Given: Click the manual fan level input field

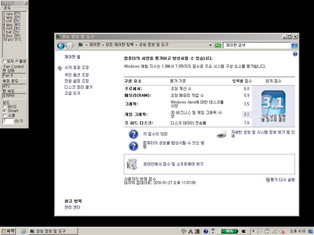Looking at the screenshot, I should pyautogui.click(x=8, y=121).
